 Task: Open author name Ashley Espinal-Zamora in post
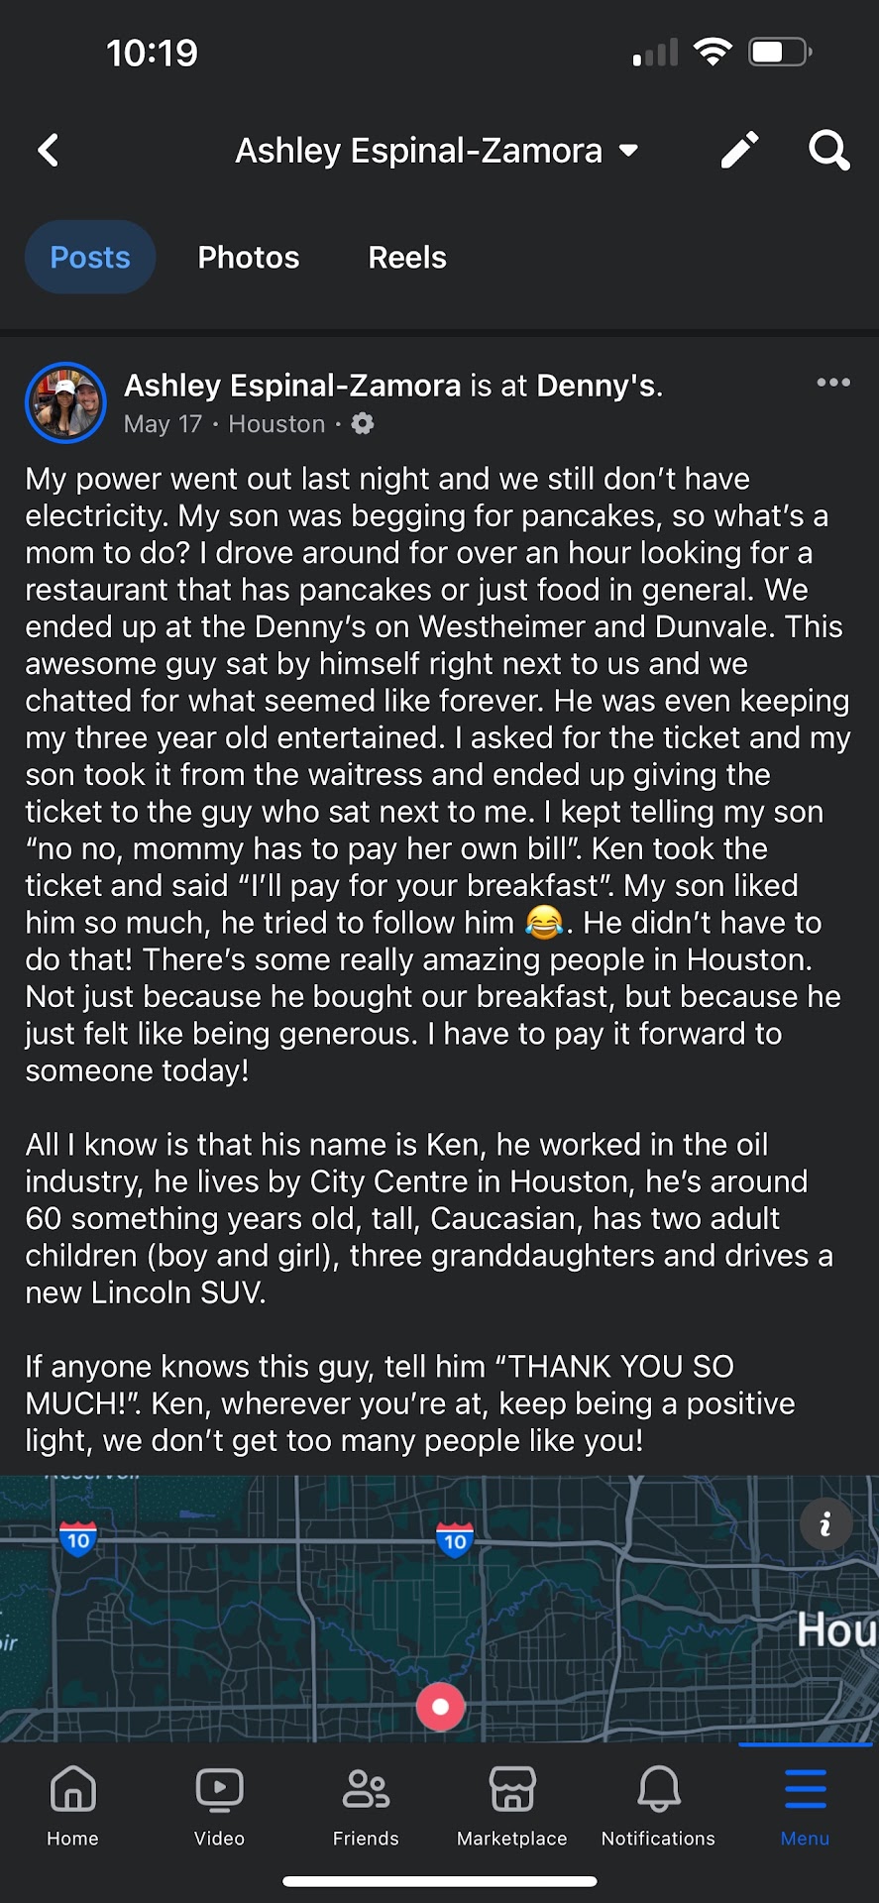292,386
